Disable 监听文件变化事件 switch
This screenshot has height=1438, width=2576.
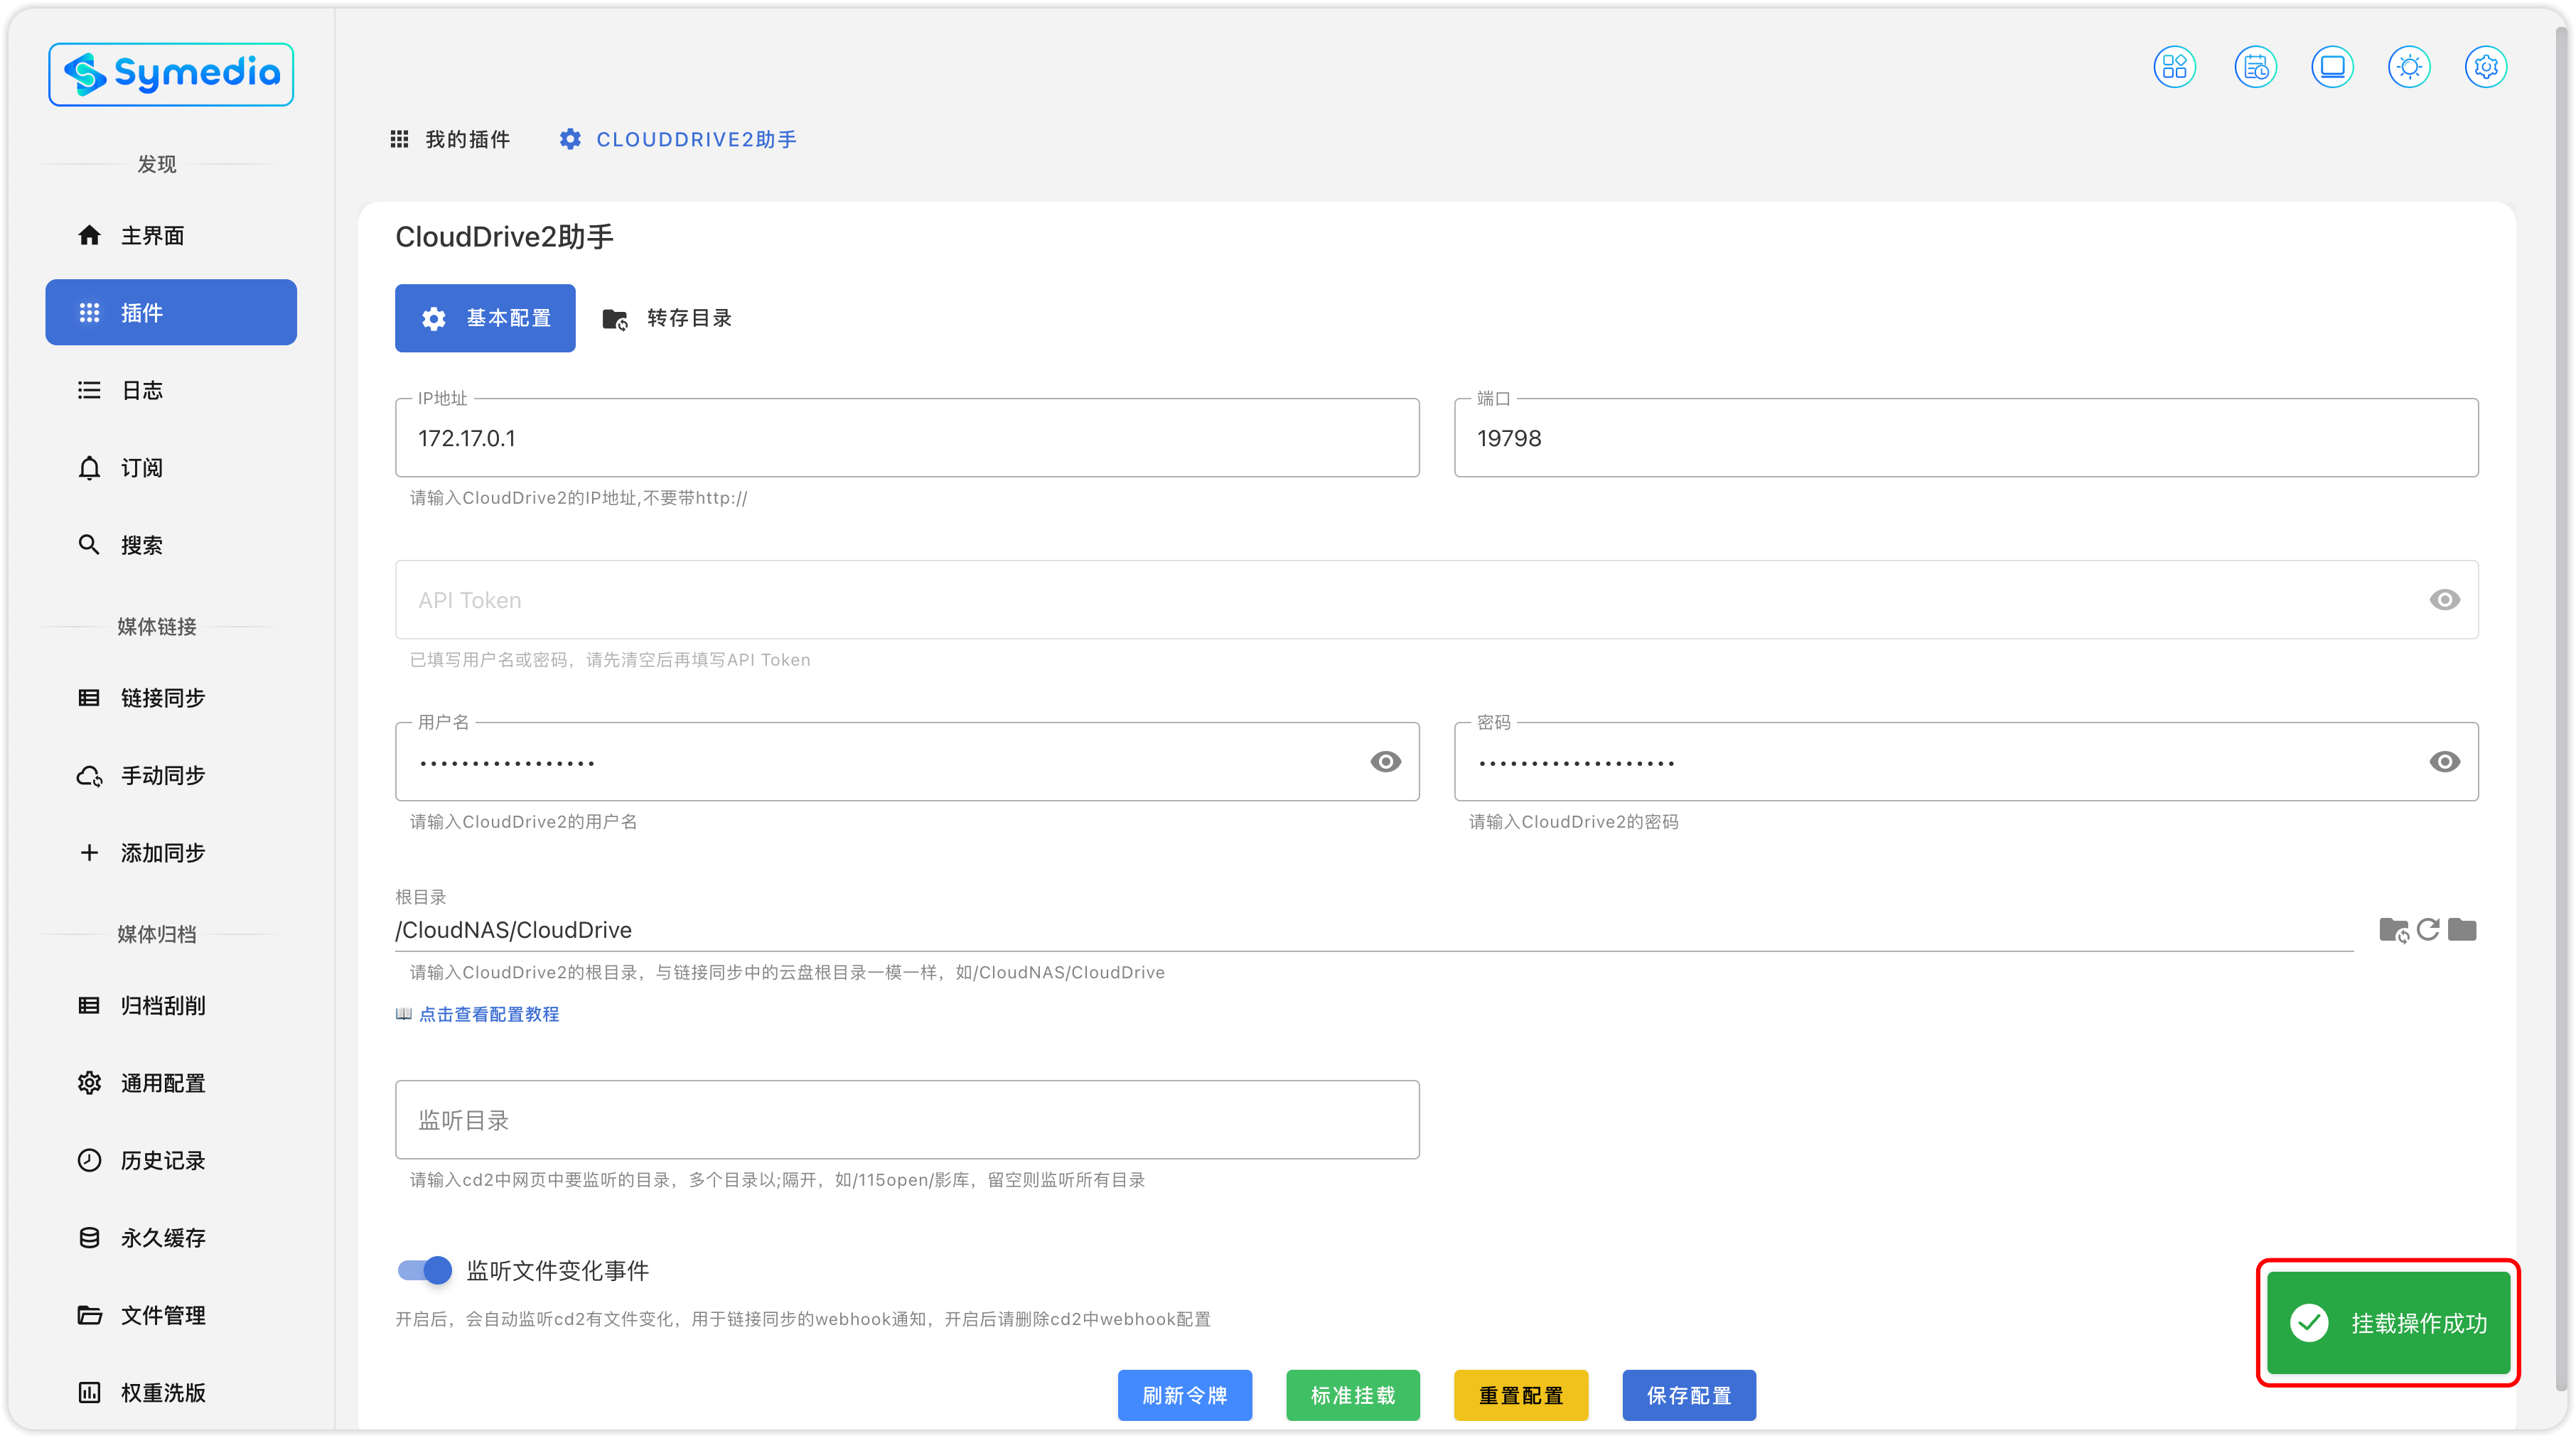tap(425, 1270)
